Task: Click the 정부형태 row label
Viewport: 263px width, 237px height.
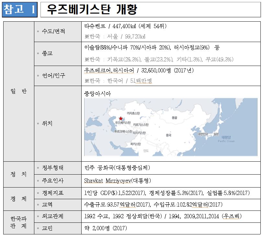Action: coord(53,168)
